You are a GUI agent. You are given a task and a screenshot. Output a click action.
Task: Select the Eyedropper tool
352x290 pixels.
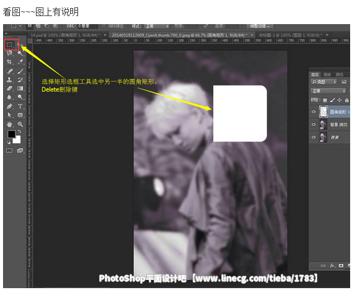point(20,62)
